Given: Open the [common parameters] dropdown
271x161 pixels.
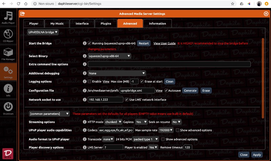Looking at the screenshot, I should (49, 114).
